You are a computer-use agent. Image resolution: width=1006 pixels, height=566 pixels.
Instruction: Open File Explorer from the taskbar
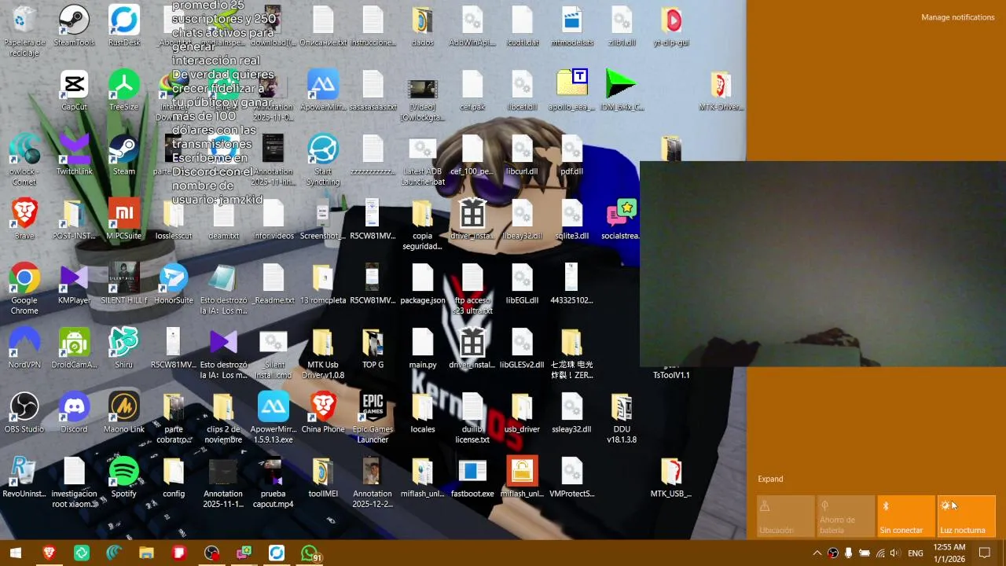(x=146, y=553)
